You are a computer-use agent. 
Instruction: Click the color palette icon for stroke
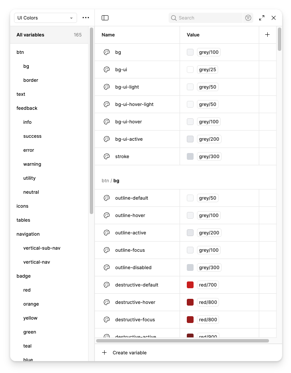point(107,156)
